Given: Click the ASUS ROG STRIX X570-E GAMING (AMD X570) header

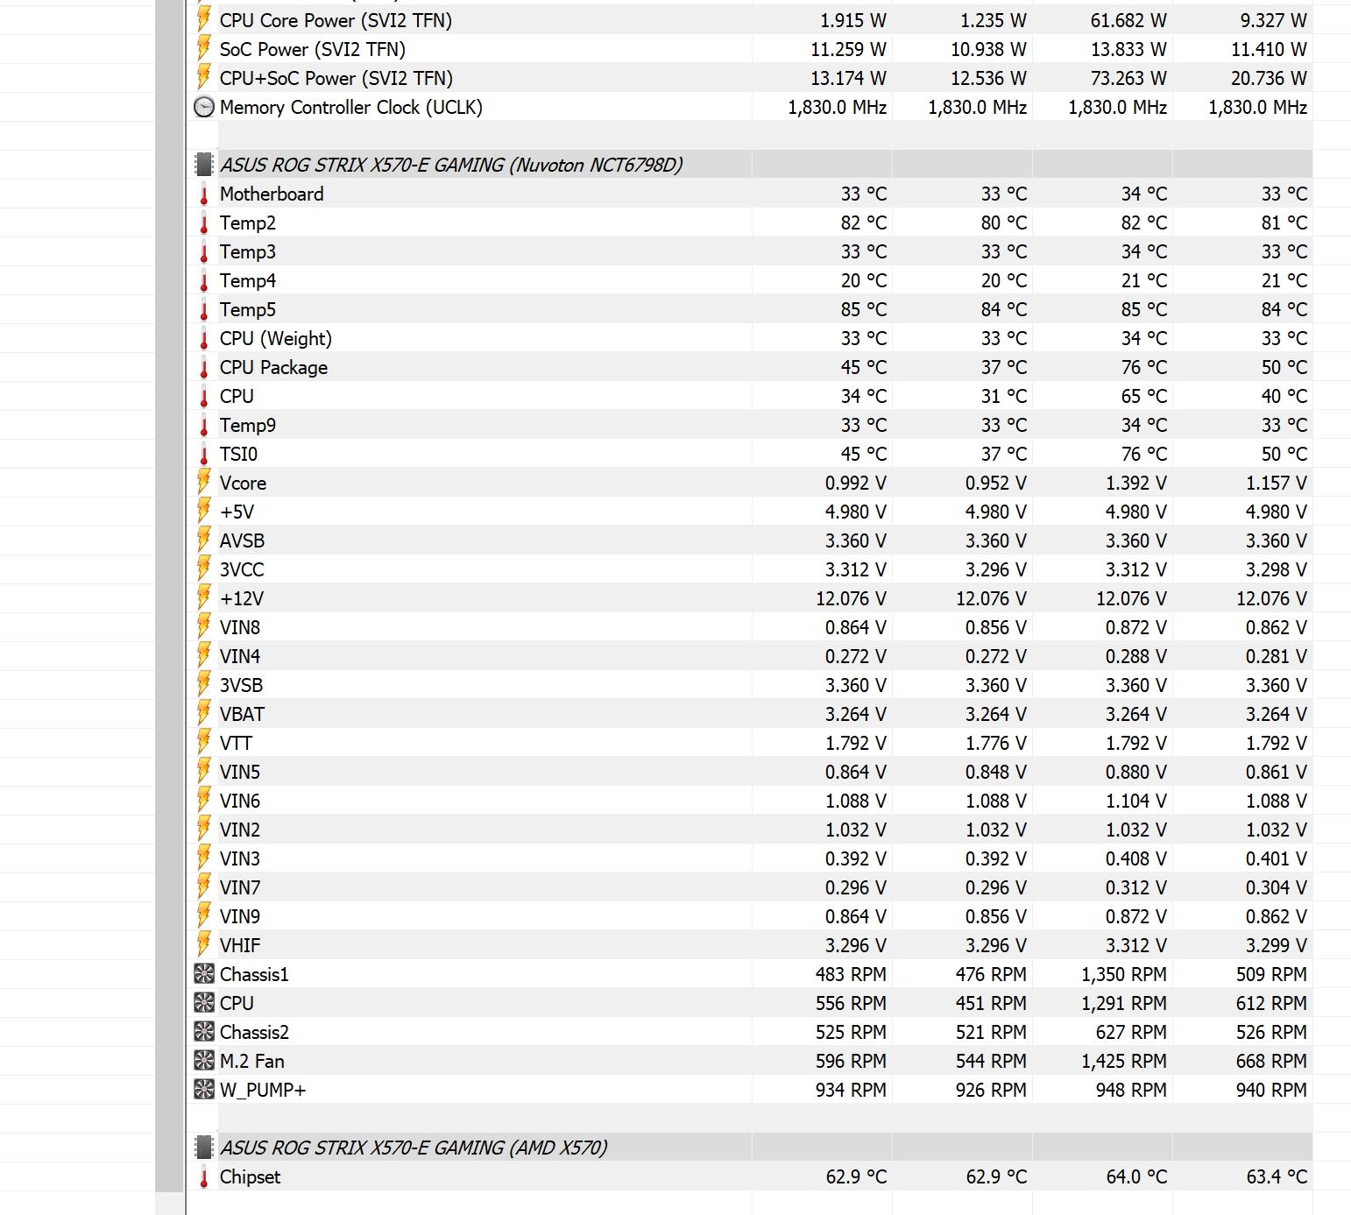Looking at the screenshot, I should click(x=413, y=1148).
